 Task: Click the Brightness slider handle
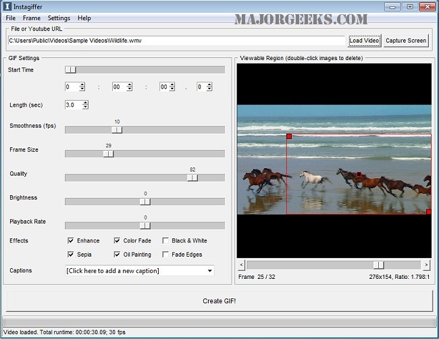(145, 202)
